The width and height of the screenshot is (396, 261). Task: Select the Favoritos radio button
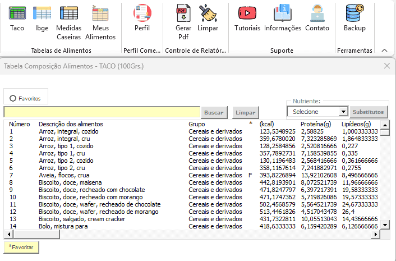[13, 98]
